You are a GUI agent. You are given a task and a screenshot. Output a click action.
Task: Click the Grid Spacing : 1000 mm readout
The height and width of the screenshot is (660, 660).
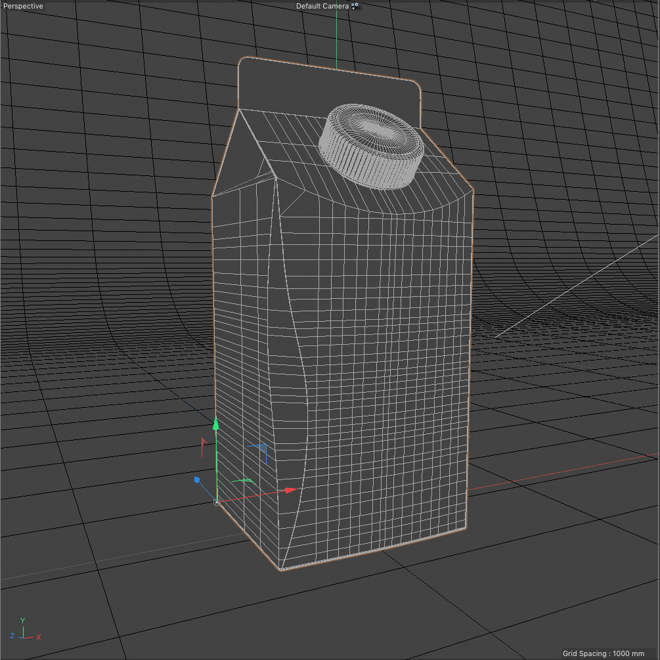tap(603, 653)
